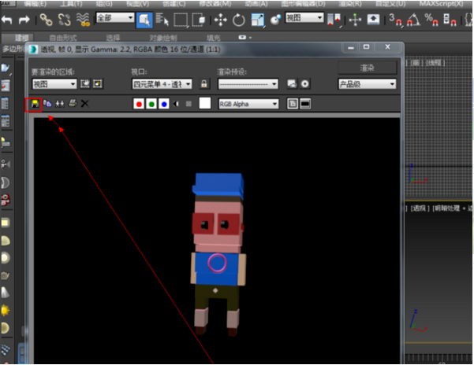Open the 渲染预设 dropdown
This screenshot has width=474, height=365.
pyautogui.click(x=248, y=84)
